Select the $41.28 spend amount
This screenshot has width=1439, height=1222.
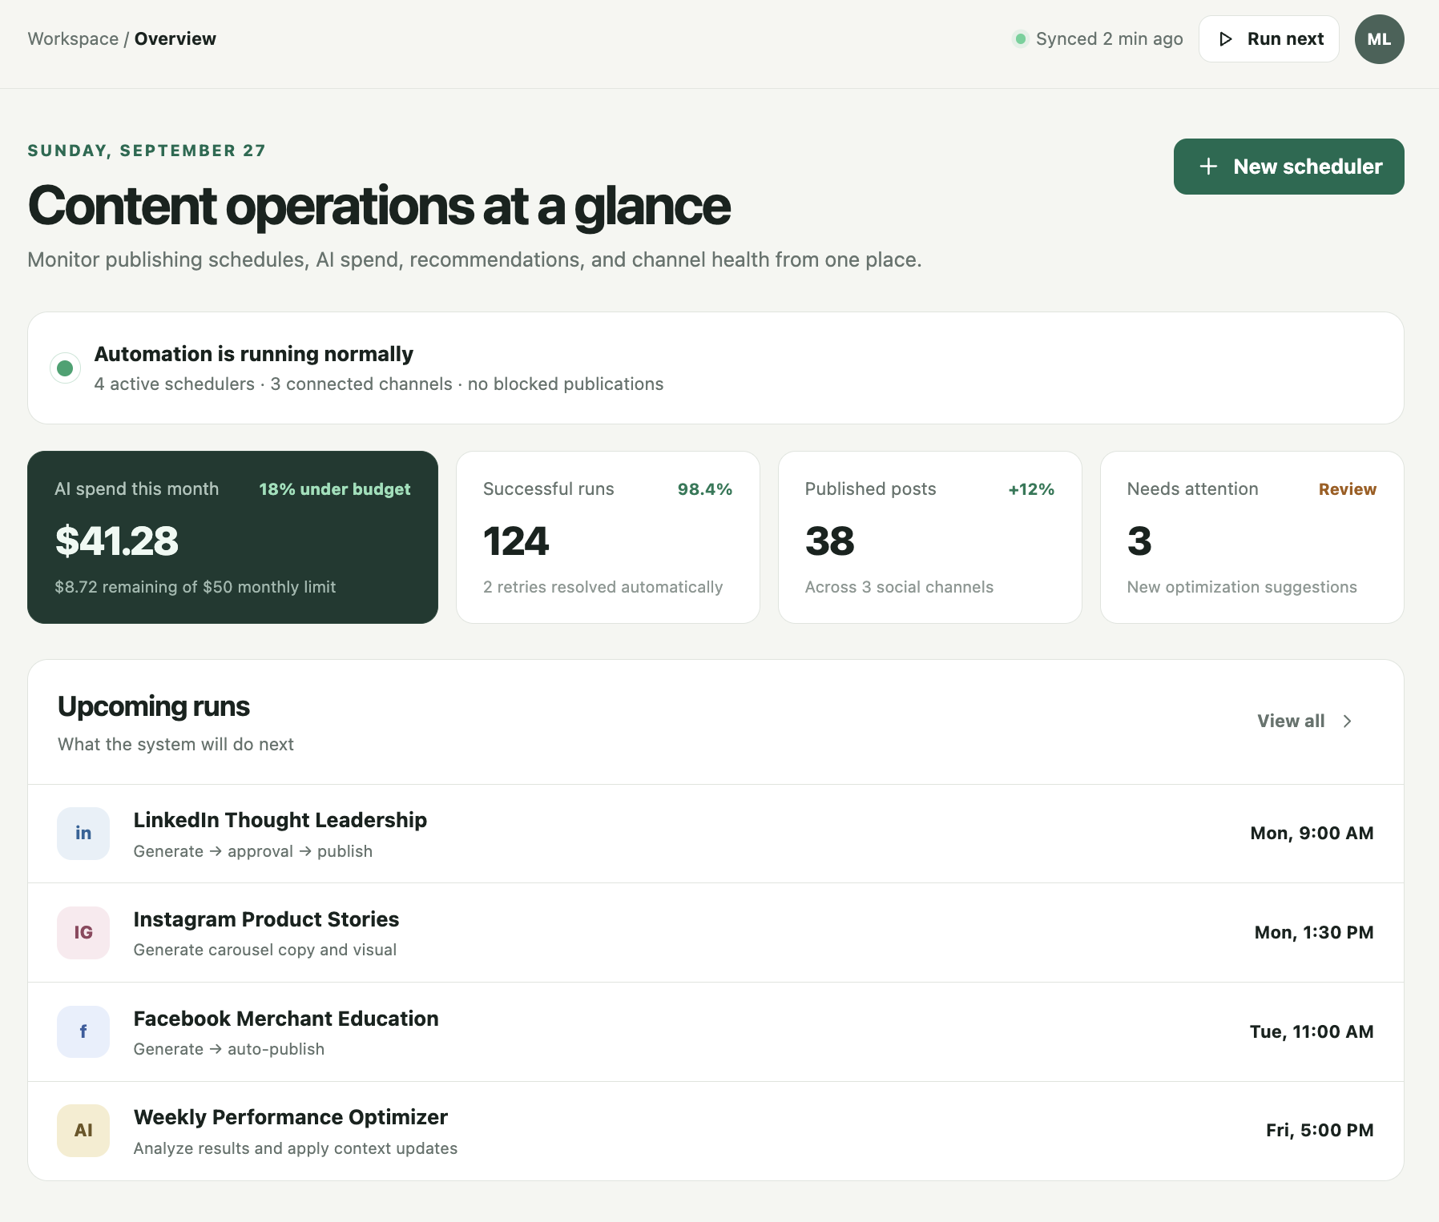click(x=117, y=541)
